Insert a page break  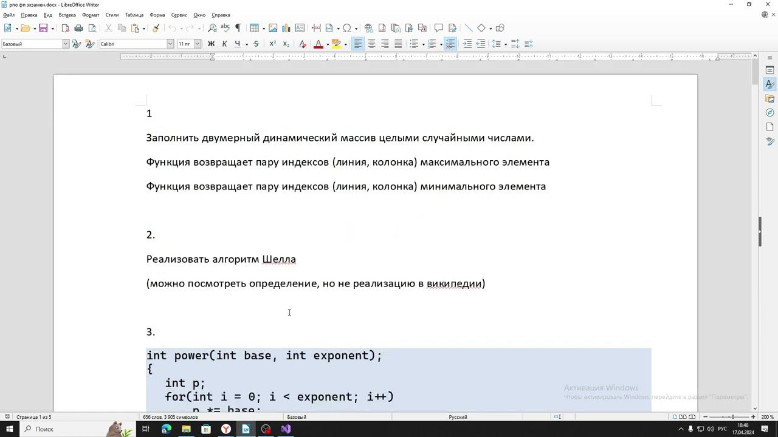pyautogui.click(x=316, y=28)
